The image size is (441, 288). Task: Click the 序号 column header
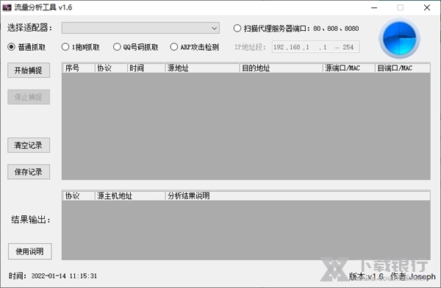point(79,68)
